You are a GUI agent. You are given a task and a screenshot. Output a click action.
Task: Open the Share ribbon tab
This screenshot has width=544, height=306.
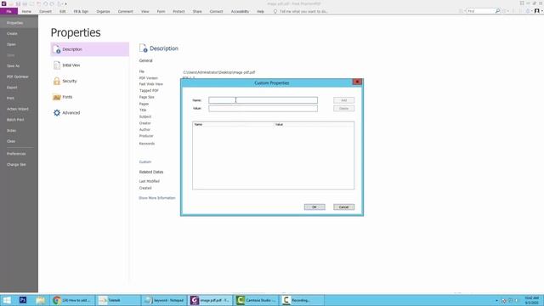[x=197, y=11]
